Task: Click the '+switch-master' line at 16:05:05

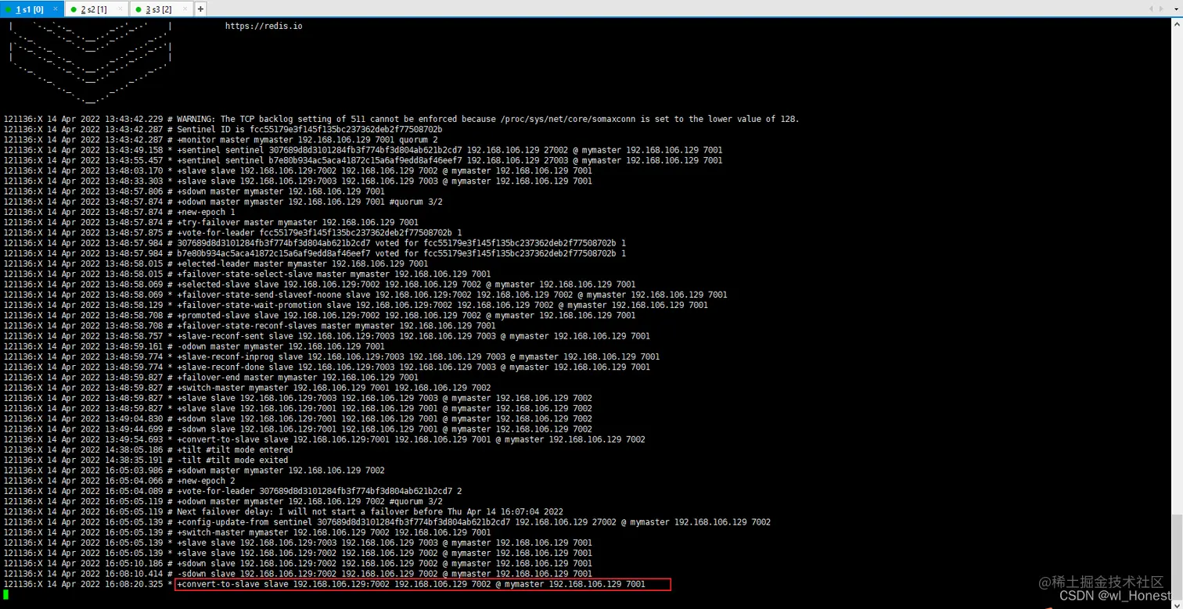Action: (x=247, y=532)
